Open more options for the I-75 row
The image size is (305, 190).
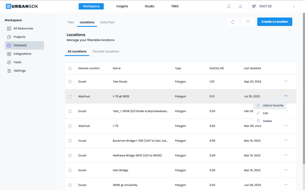coord(285,125)
